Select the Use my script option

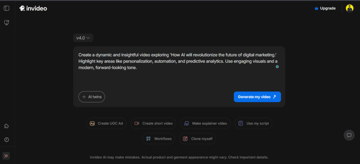click(x=253, y=123)
